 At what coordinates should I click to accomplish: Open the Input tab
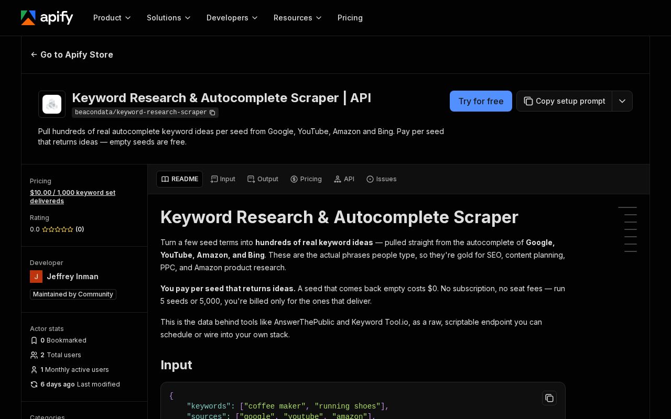223,179
